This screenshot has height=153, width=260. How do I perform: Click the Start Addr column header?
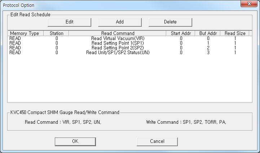181,33
